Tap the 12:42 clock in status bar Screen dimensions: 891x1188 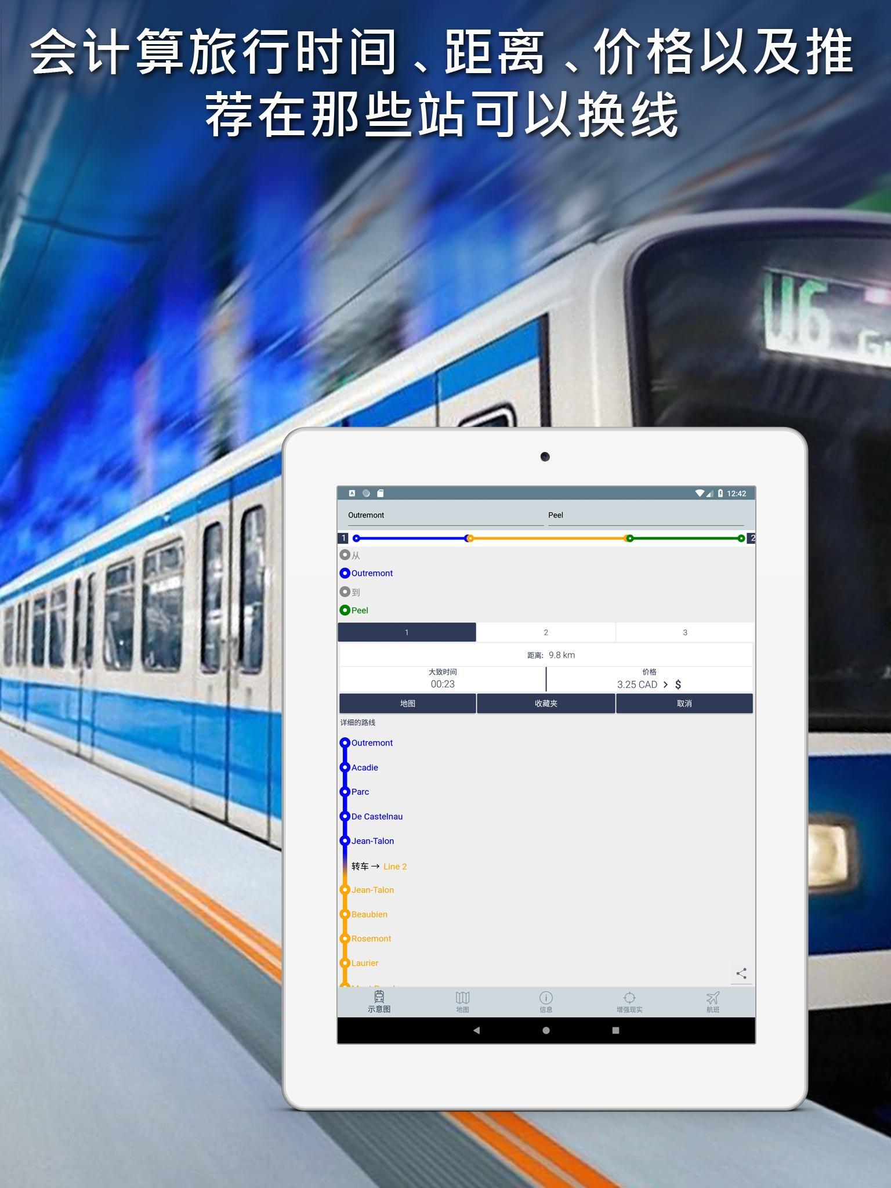click(736, 494)
